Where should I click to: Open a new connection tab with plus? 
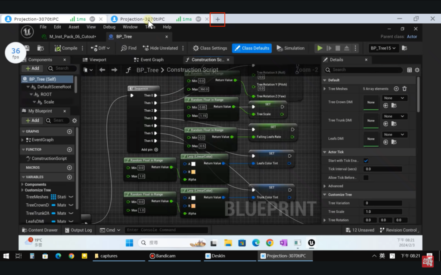217,19
